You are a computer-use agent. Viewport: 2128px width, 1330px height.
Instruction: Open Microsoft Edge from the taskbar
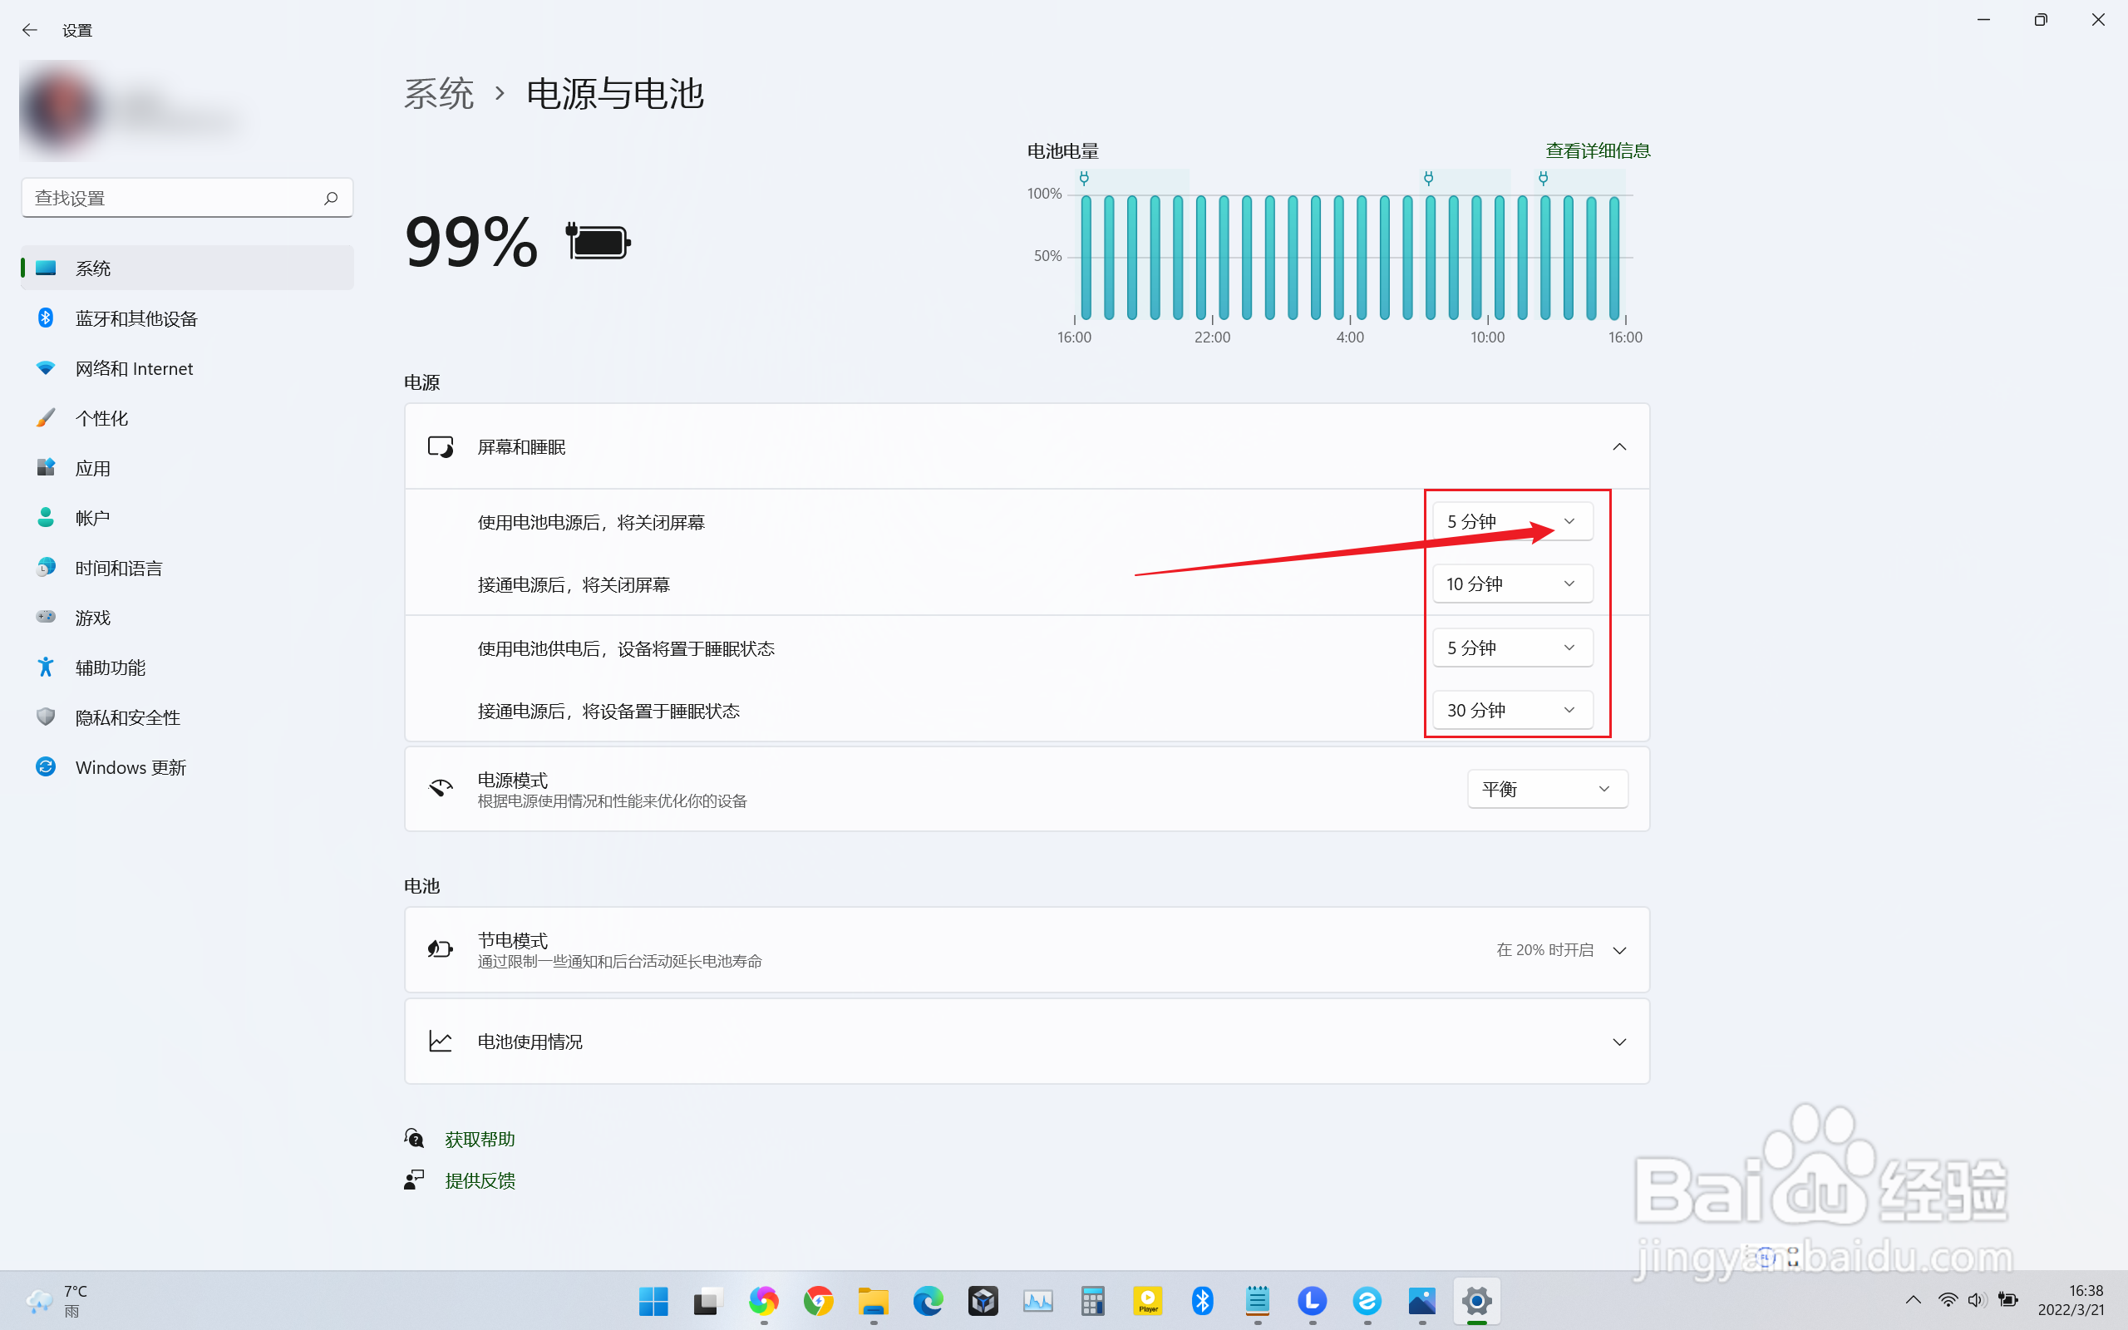pos(928,1300)
